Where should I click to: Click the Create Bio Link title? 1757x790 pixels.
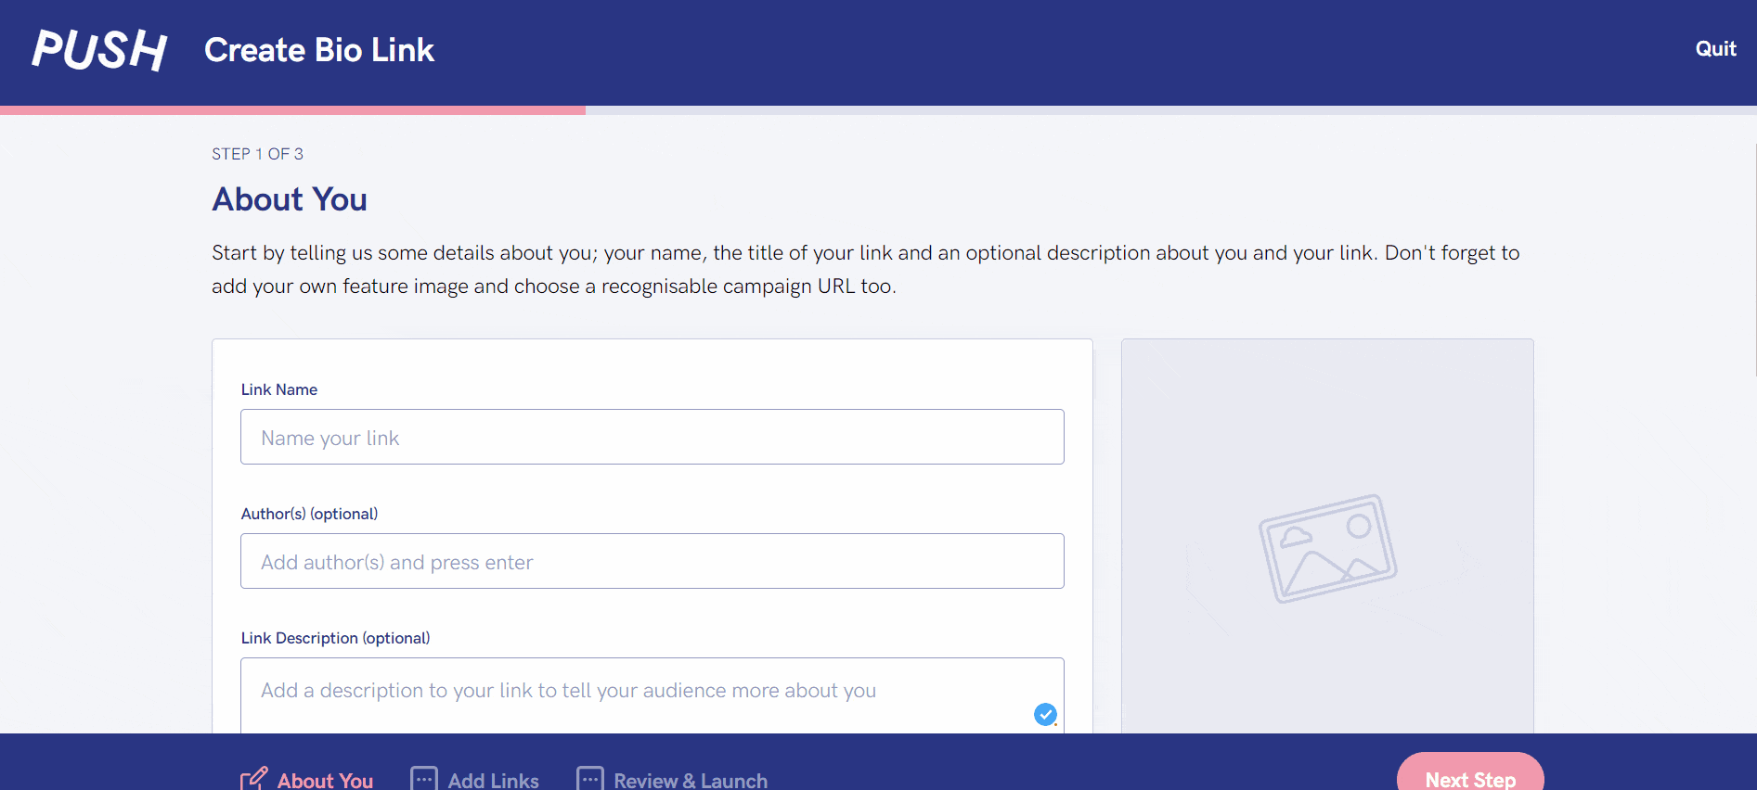[x=319, y=50]
